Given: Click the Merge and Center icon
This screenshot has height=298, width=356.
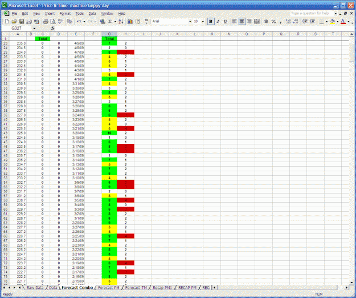Looking at the screenshot, I should click(x=257, y=21).
